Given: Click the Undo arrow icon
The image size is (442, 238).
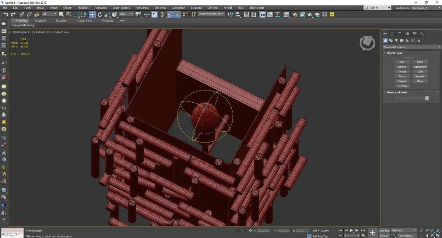Looking at the screenshot, I should click(x=6, y=14).
